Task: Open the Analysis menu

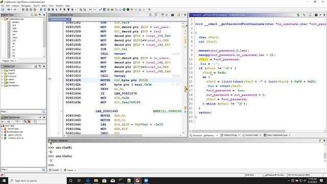Action: click(x=15, y=6)
